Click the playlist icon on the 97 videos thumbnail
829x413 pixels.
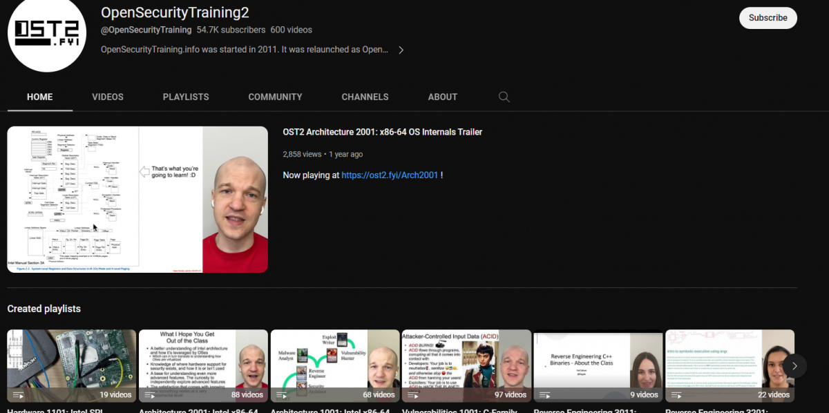click(413, 395)
